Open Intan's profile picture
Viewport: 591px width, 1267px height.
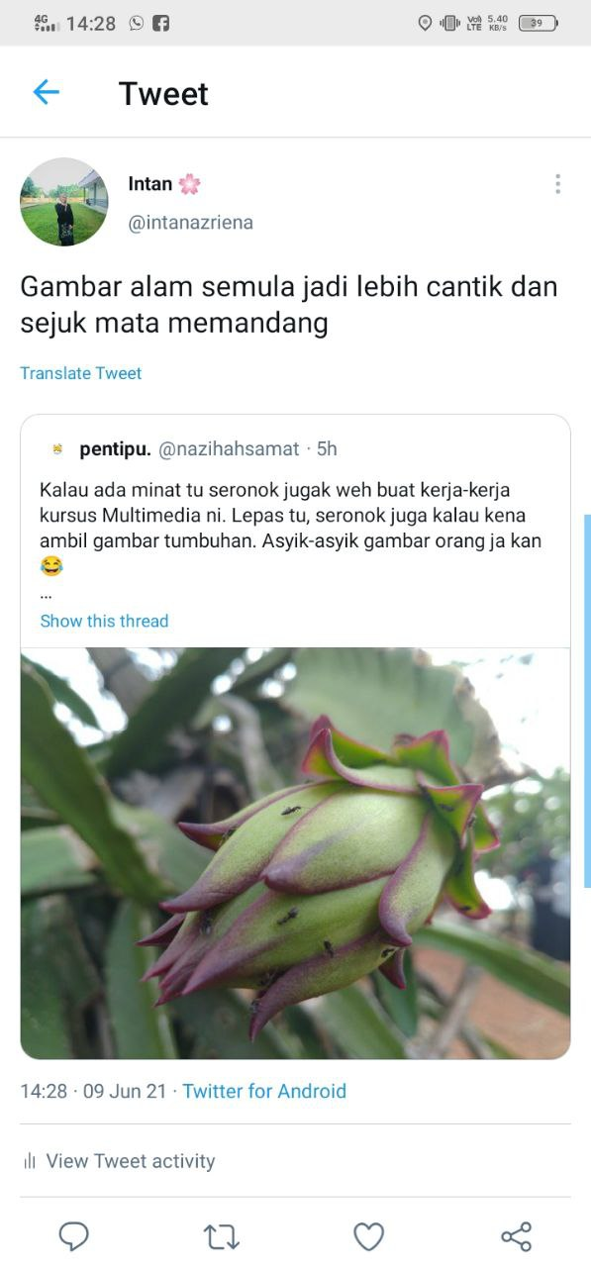point(64,202)
